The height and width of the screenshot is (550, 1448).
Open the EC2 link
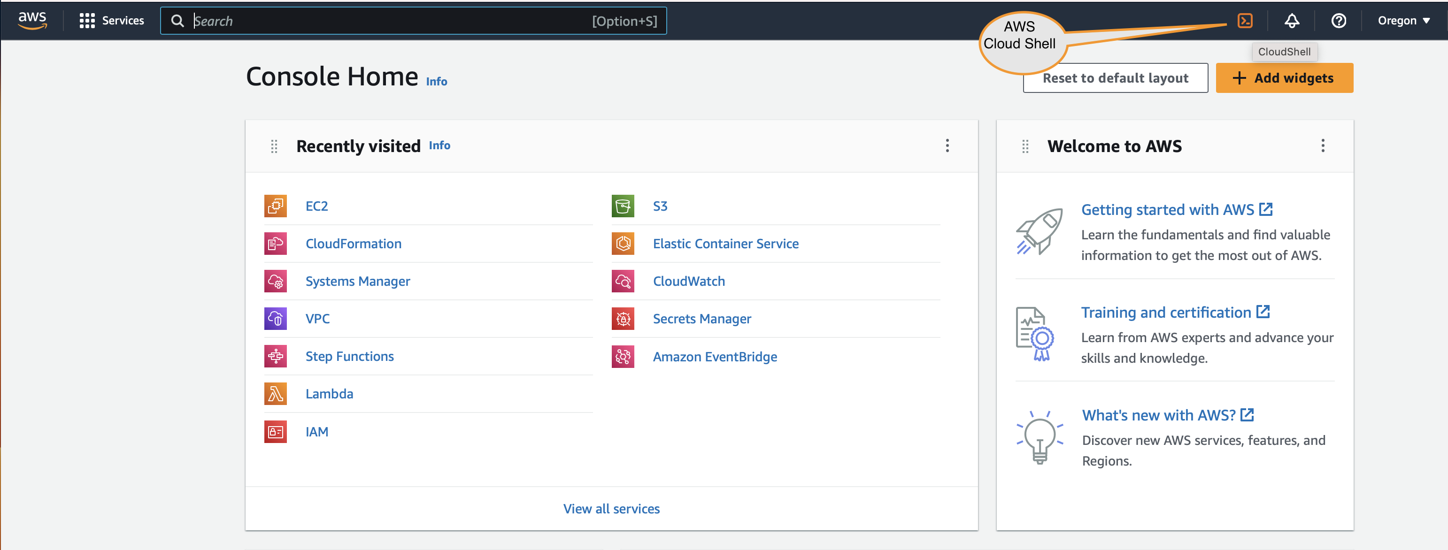click(x=316, y=206)
